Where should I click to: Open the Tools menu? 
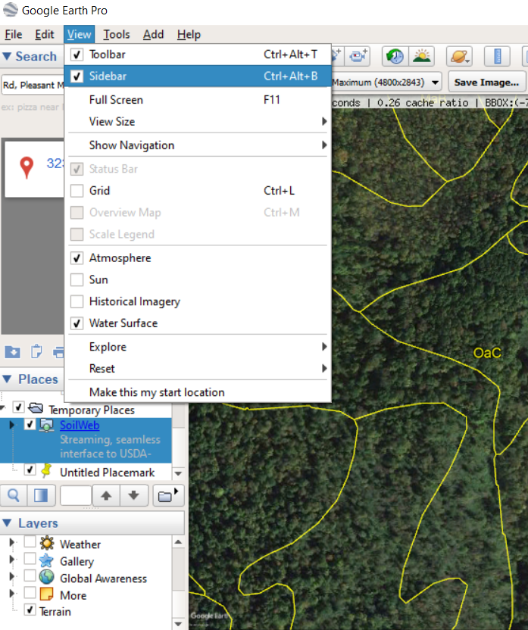pyautogui.click(x=117, y=34)
